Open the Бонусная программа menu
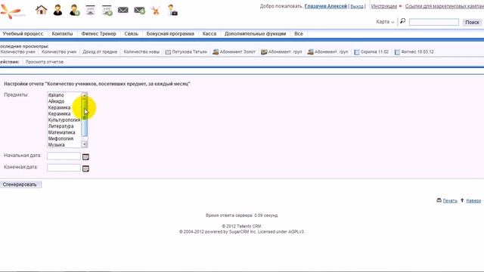The image size is (484, 272). point(170,33)
